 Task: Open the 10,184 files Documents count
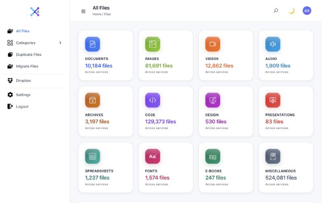pyautogui.click(x=99, y=66)
